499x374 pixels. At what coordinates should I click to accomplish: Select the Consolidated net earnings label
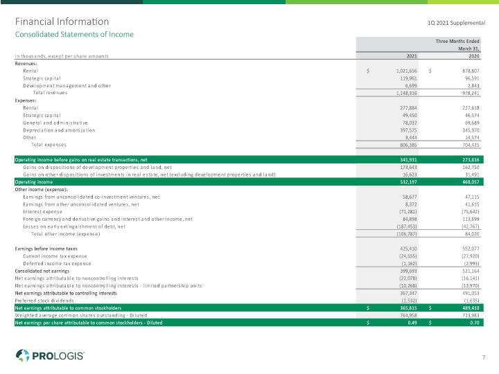42,271
